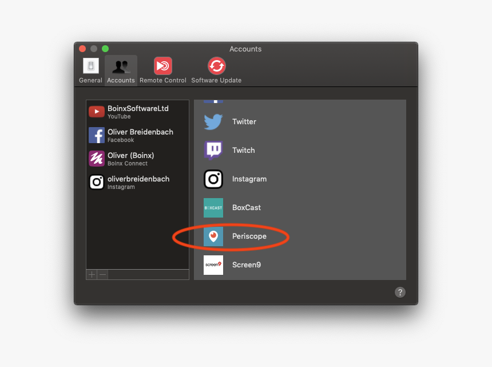Click the Software Update refresh icon
This screenshot has width=492, height=367.
(216, 66)
